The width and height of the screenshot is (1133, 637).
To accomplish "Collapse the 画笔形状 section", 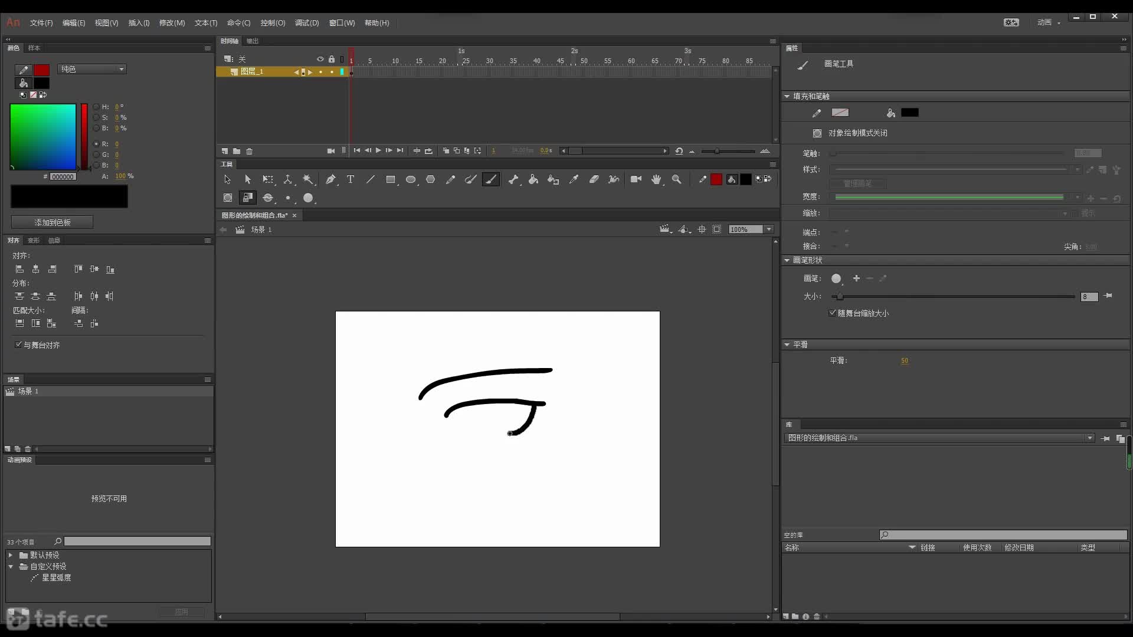I will point(787,260).
